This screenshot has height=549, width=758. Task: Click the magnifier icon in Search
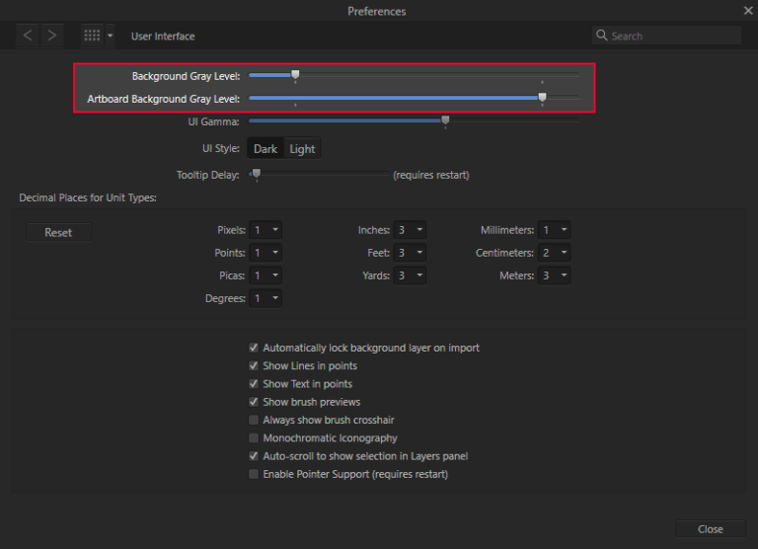coord(601,36)
